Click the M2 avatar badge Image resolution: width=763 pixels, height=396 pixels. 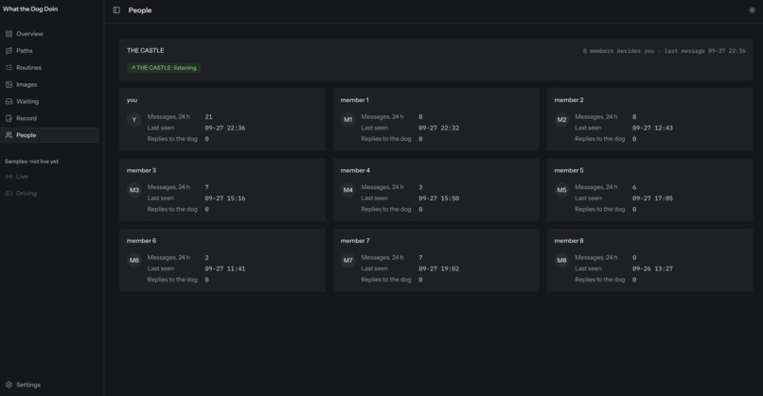[x=561, y=119]
